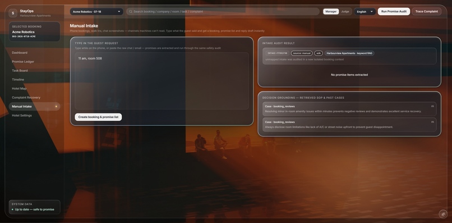
Task: Click the Decision Grounding panel heading
Action: (x=303, y=98)
